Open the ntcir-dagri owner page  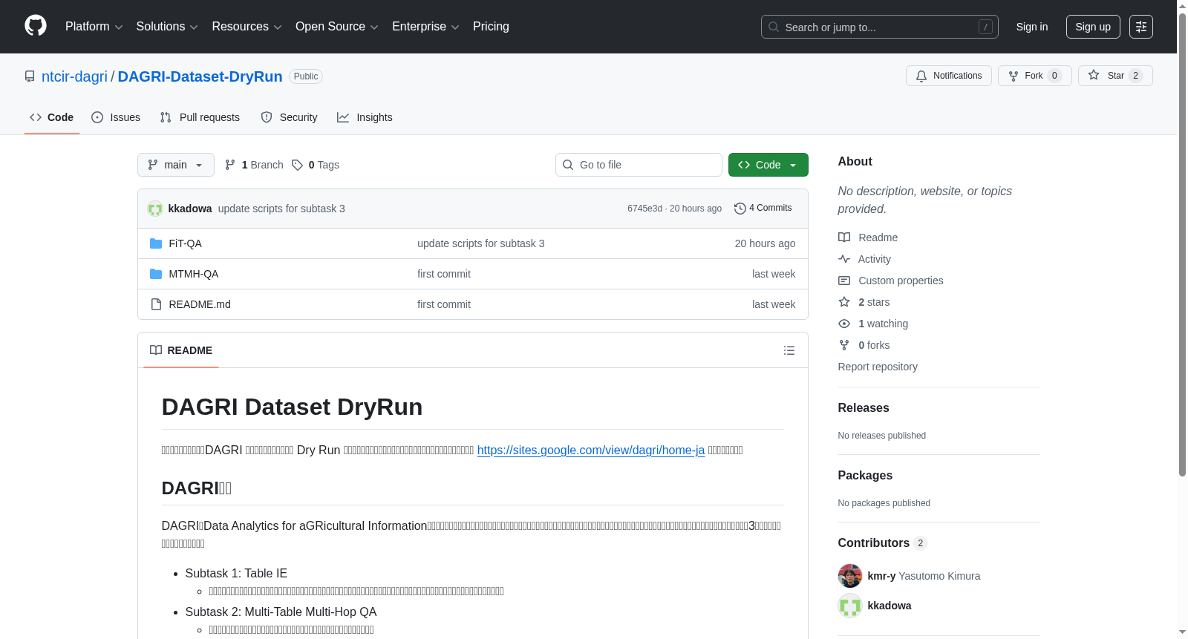[x=74, y=76]
